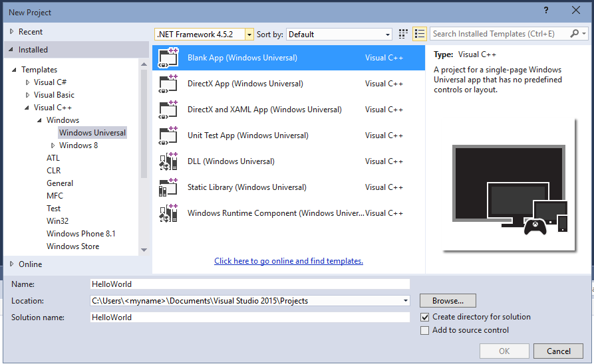594x364 pixels.
Task: Expand the Visual C# node
Action: [27, 82]
